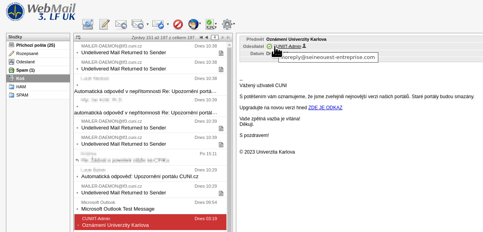
Task: Open the message list options icon
Action: pyautogui.click(x=79, y=38)
